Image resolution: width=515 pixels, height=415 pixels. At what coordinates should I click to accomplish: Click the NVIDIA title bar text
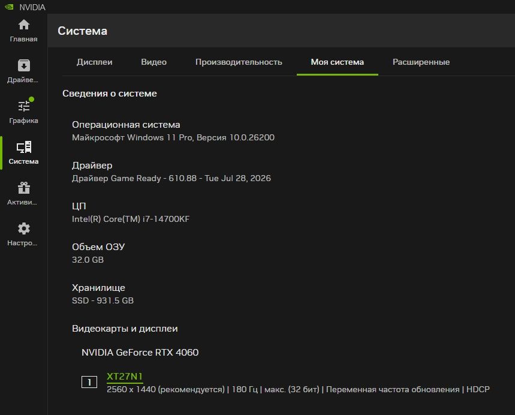click(32, 7)
